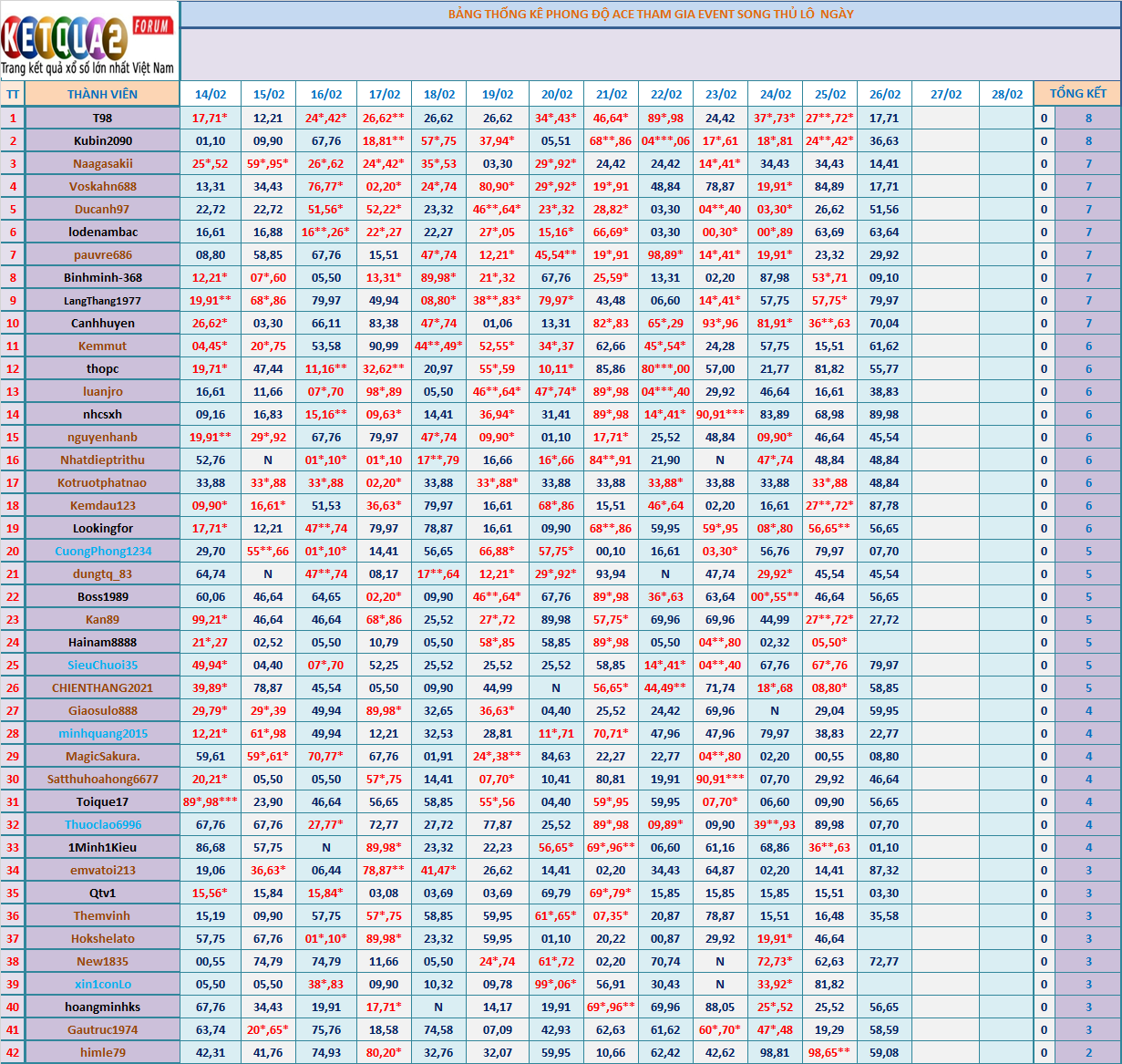This screenshot has height=1064, width=1122.
Task: Select the '23/02' date column header
Action: (720, 94)
